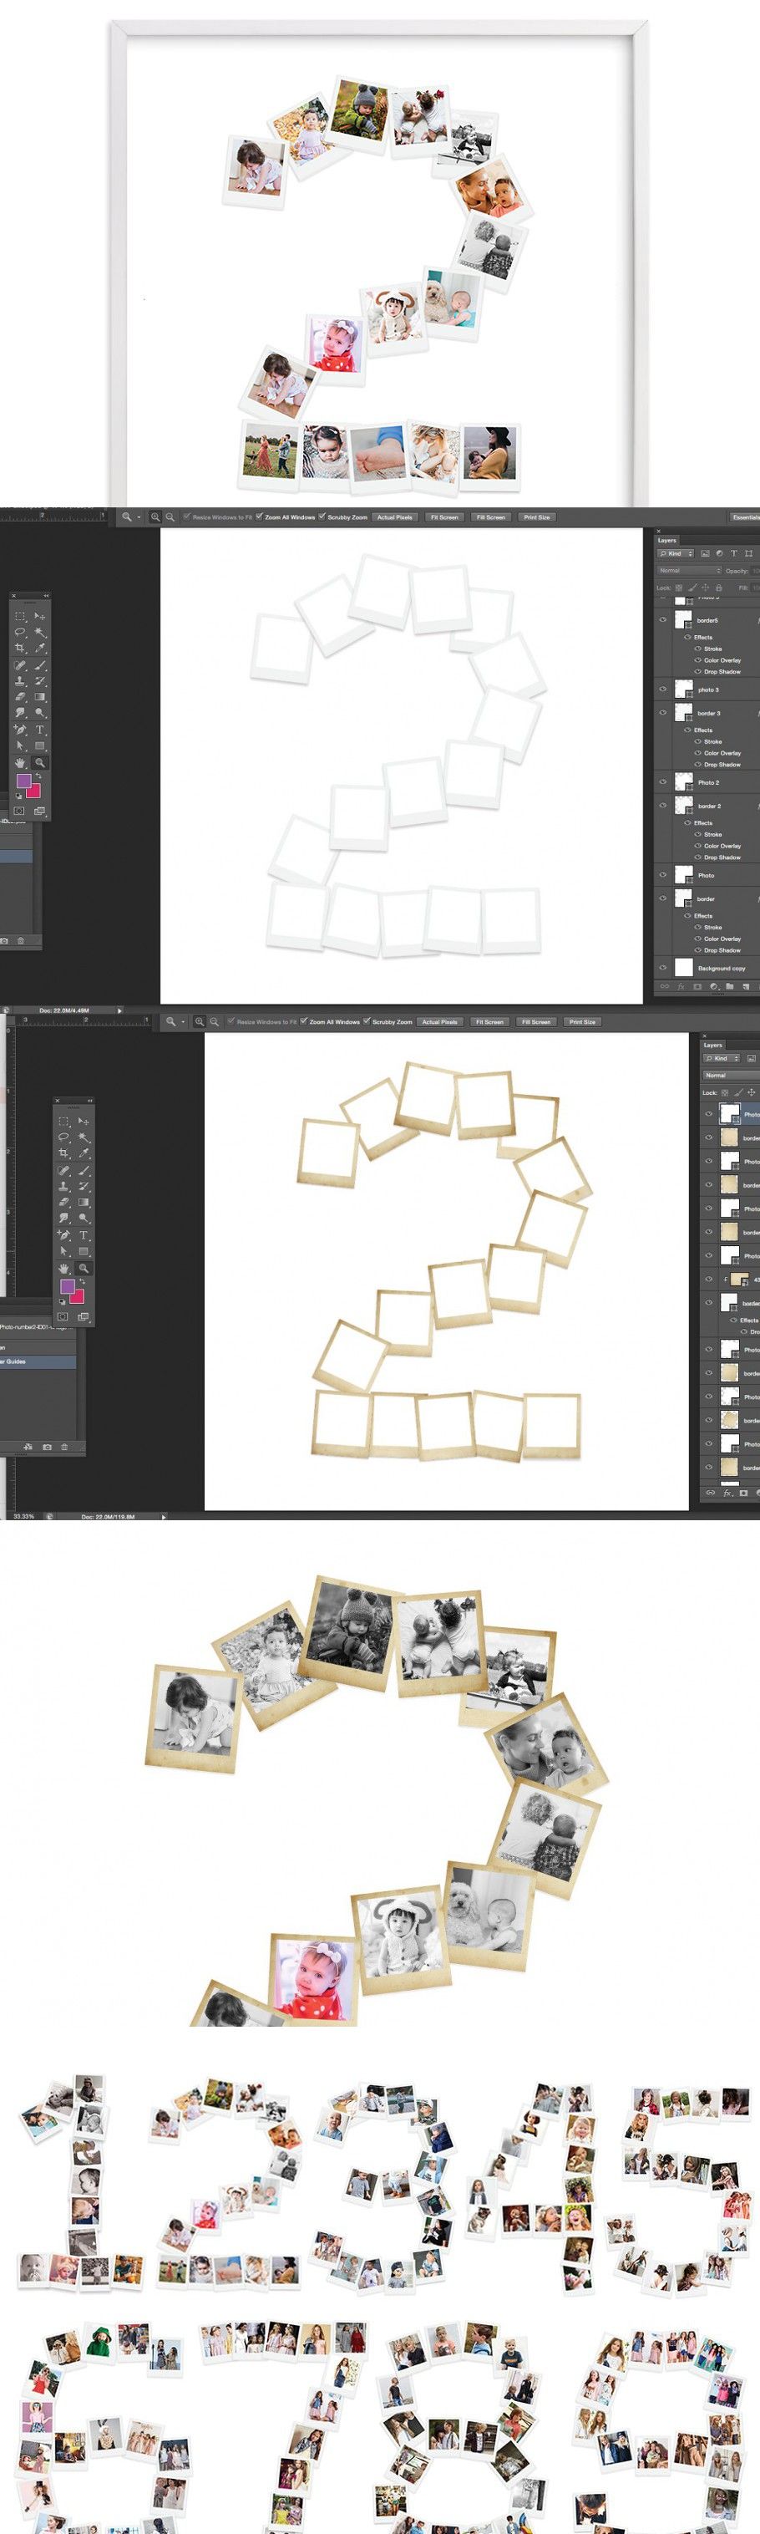Open Kind filter dropdown in white-frames Layers panel
Viewport: 760px width, 2534px height.
click(x=676, y=554)
